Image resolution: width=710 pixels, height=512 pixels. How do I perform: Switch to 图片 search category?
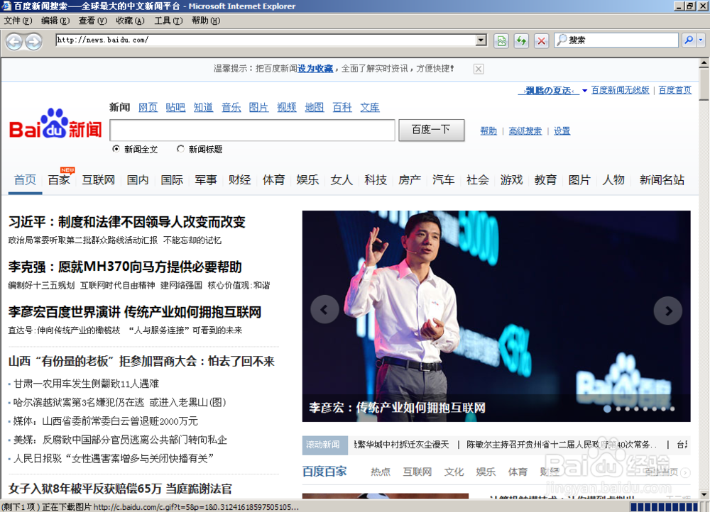click(258, 107)
